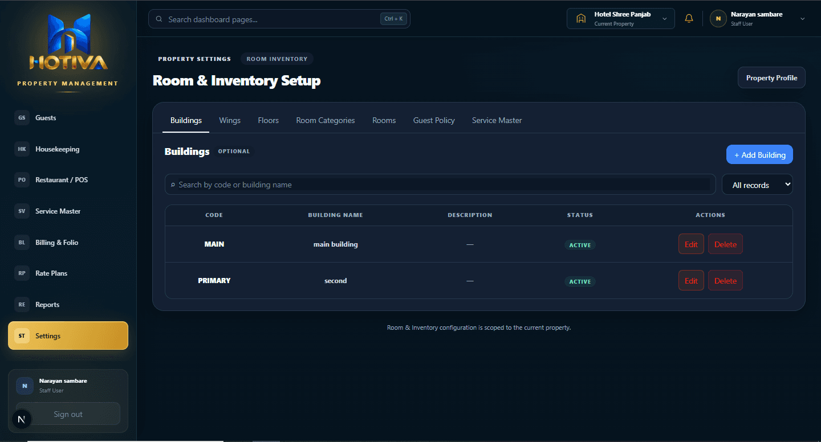The height and width of the screenshot is (442, 821).
Task: Click the PO icon beside Restaurant / POS
Action: pyautogui.click(x=22, y=180)
